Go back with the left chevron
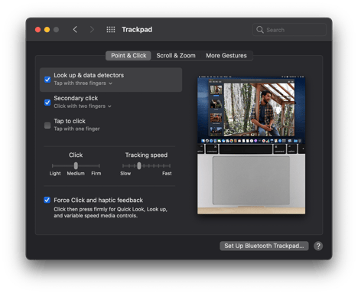This screenshot has width=358, height=294. [x=75, y=30]
